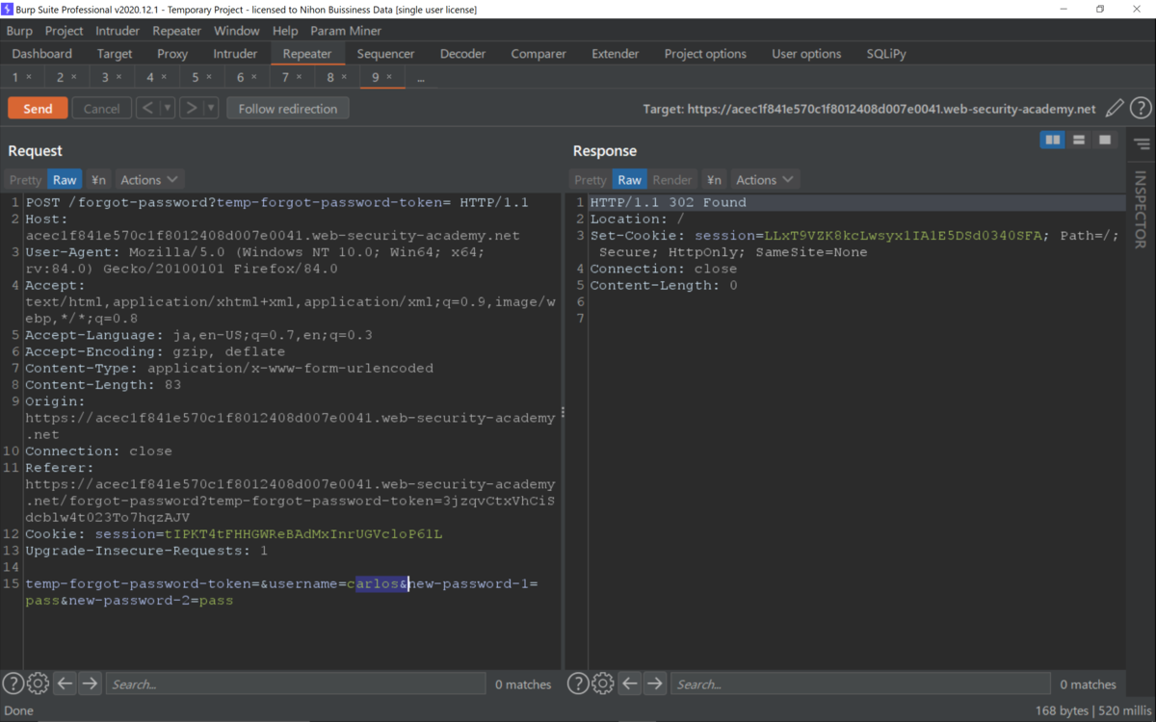Open the Burp menu
Screen dimensions: 1156x722
tap(19, 31)
